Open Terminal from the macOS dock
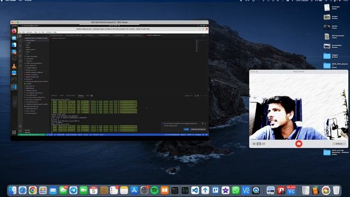Viewport: 350px width, 197px height. click(x=175, y=190)
